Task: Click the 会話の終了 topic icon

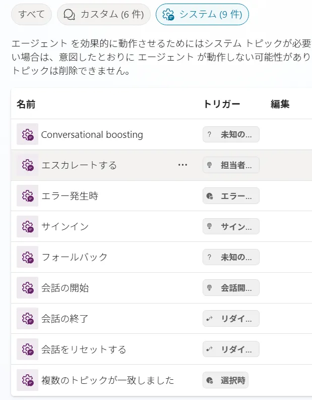Action: [27, 319]
